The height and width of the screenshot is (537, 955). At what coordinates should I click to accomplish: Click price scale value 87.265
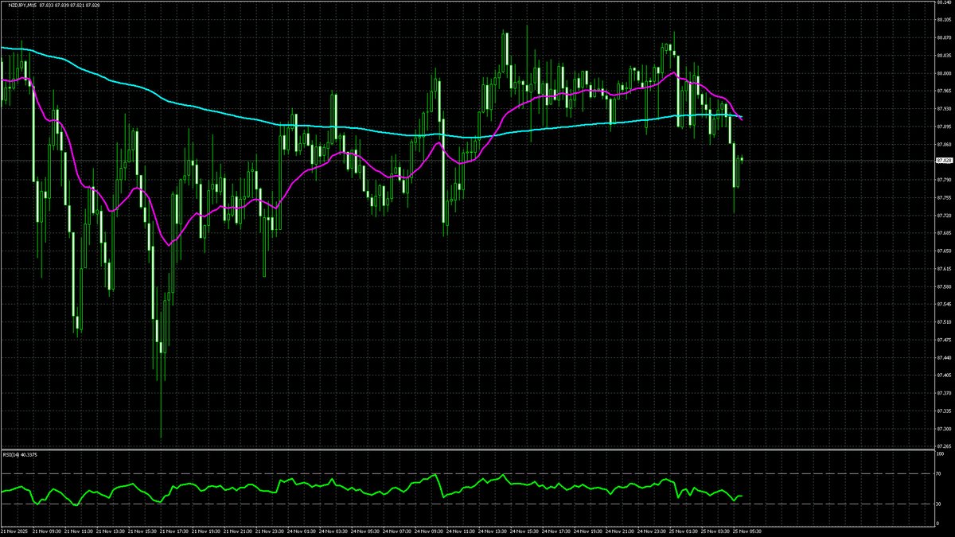point(944,446)
